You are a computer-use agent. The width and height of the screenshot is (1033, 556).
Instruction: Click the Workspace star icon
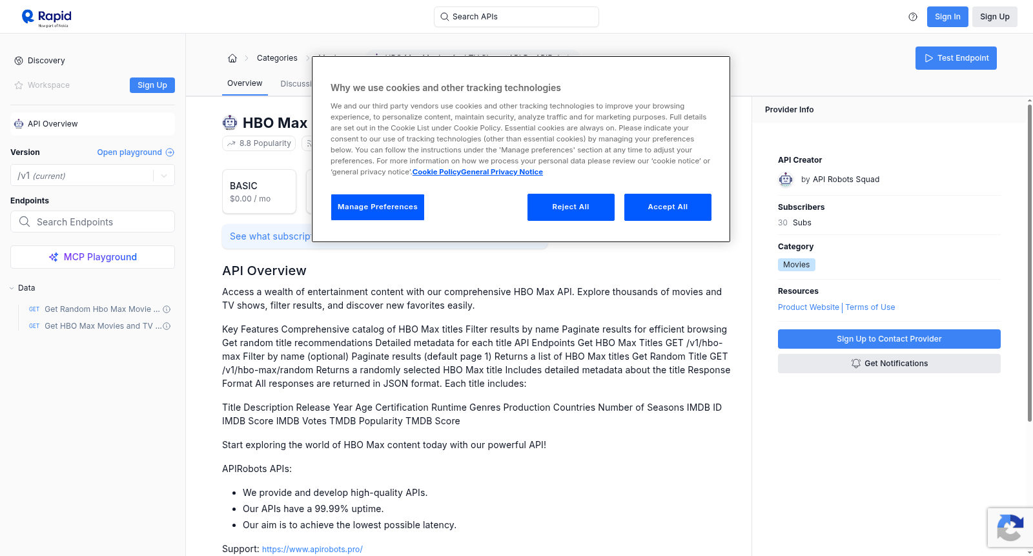coord(19,85)
